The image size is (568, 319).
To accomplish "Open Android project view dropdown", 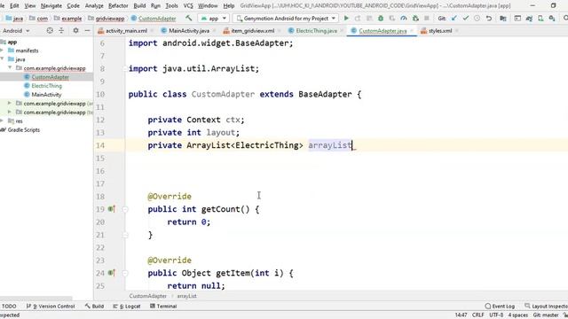I will (x=16, y=31).
